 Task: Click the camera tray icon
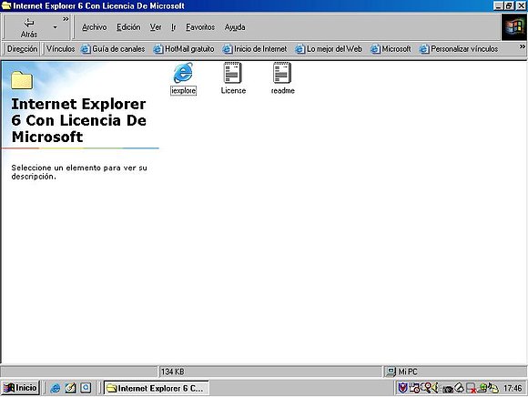(448, 389)
